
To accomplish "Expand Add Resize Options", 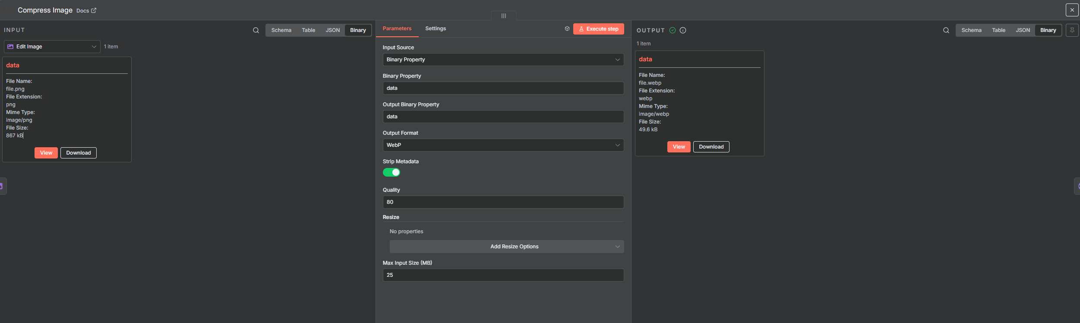I will (x=507, y=247).
